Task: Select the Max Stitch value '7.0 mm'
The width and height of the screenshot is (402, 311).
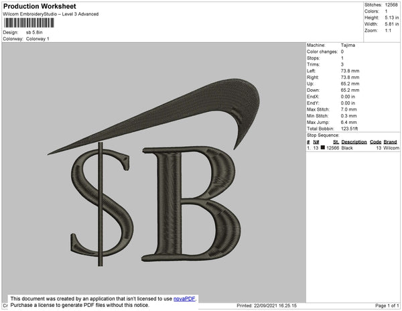Action: click(348, 109)
